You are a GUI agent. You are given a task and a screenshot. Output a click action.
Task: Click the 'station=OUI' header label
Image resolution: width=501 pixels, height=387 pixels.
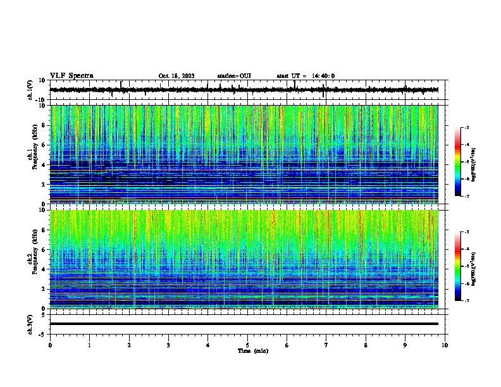point(234,76)
